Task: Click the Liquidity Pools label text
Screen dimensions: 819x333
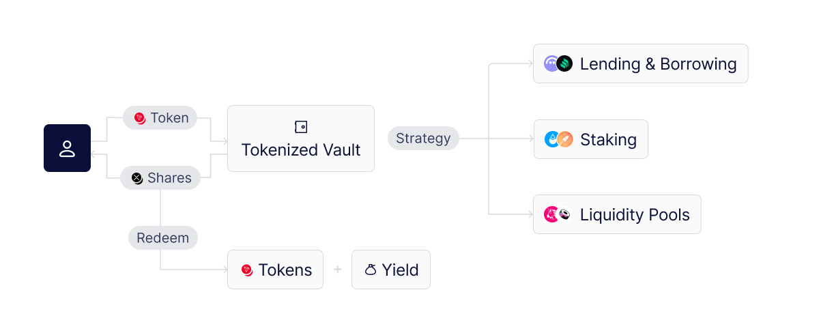Action: pos(635,215)
